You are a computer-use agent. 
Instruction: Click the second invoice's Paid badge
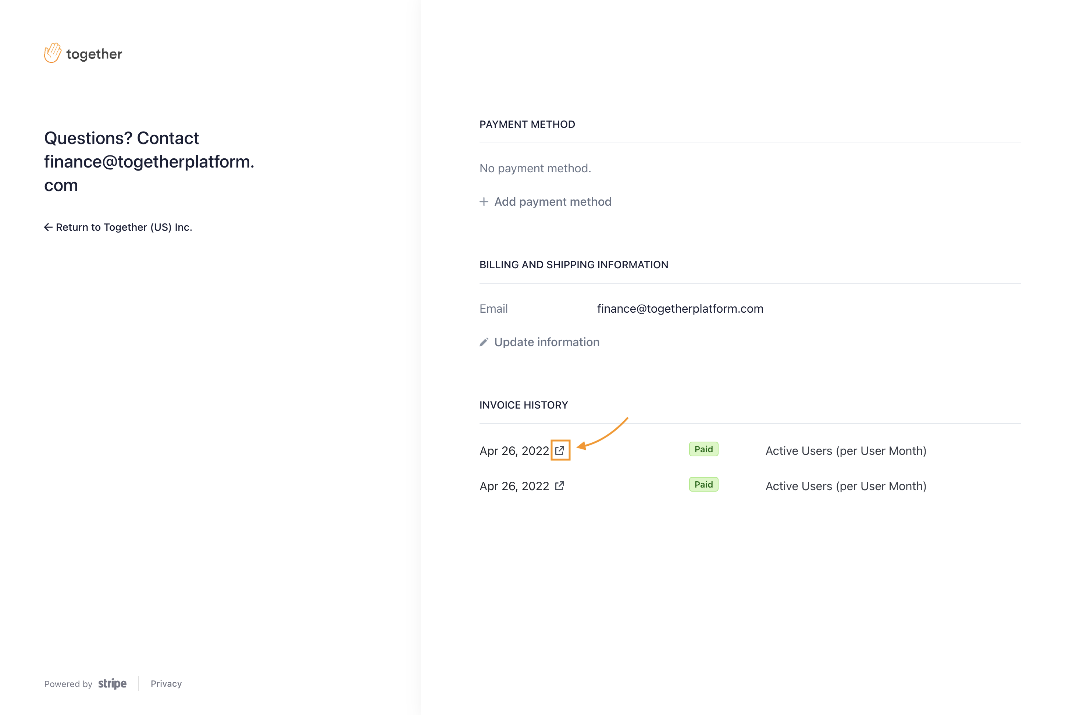[703, 484]
